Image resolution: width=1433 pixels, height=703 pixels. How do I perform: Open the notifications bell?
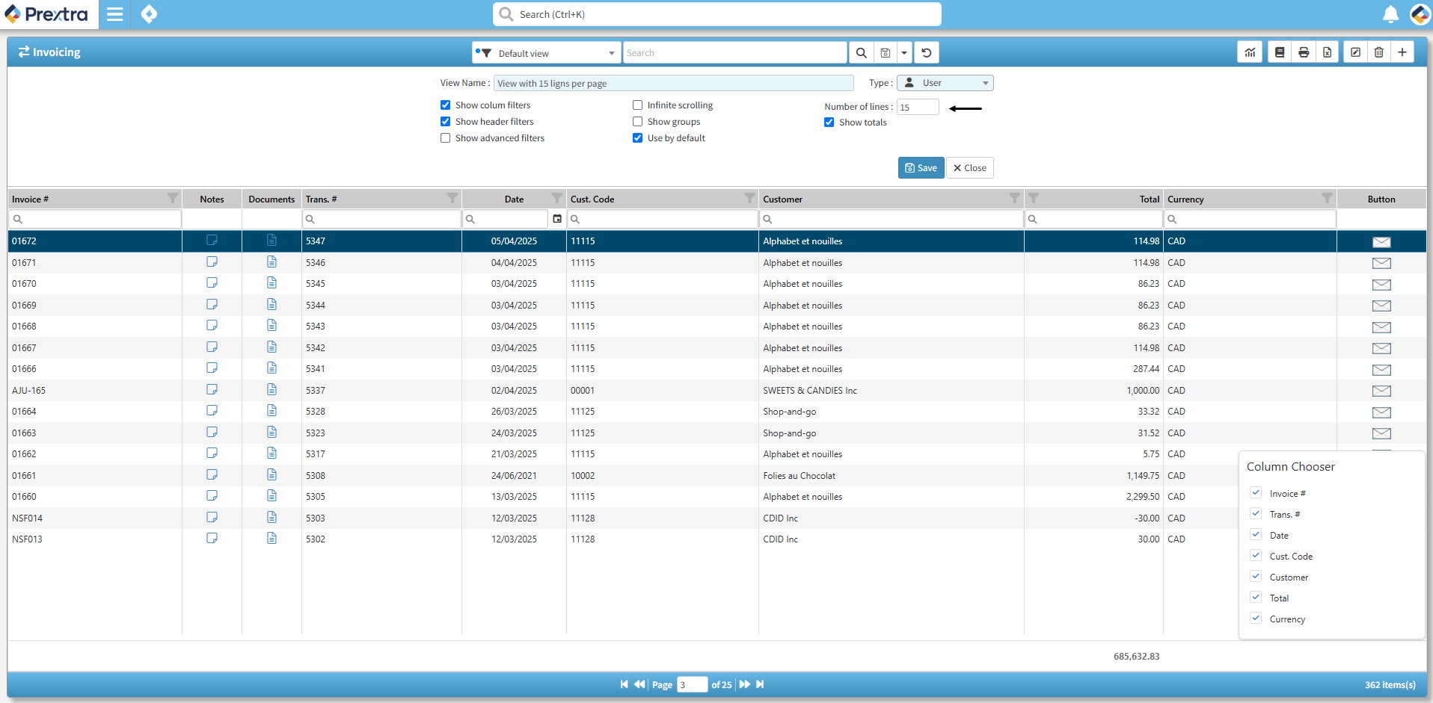pyautogui.click(x=1390, y=14)
